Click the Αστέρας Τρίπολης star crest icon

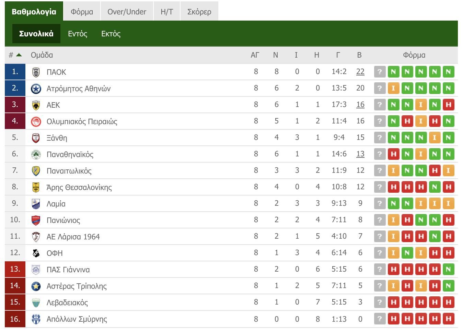point(36,286)
